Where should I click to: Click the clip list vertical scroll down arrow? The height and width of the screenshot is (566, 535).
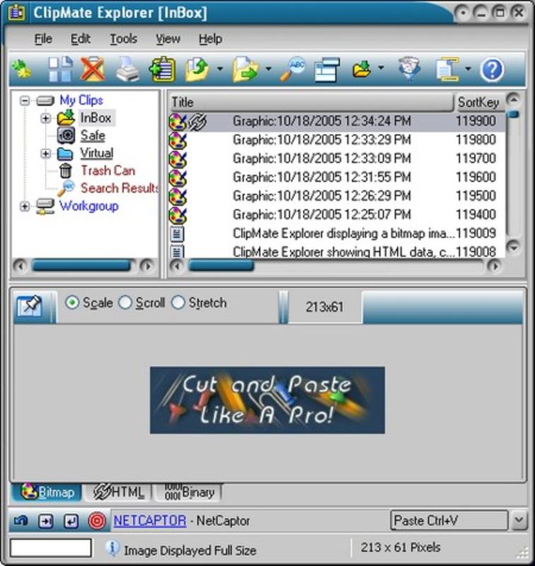pos(513,246)
